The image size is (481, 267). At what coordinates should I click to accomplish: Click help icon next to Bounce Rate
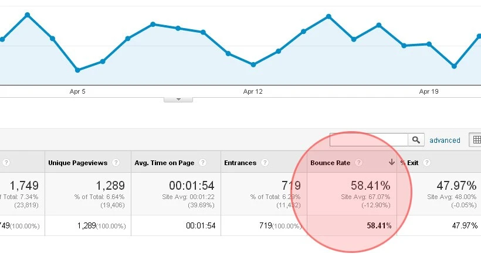click(x=358, y=163)
